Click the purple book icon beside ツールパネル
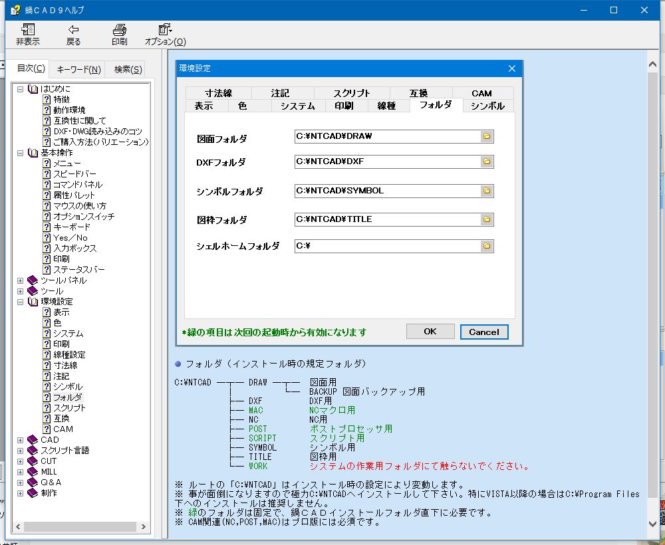Viewport: 665px width, 545px height. pos(33,280)
